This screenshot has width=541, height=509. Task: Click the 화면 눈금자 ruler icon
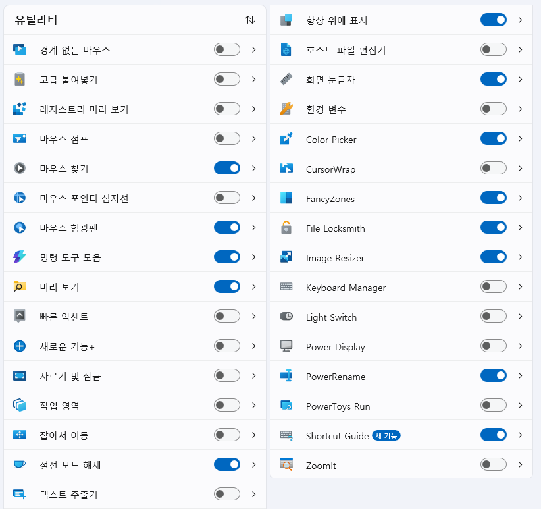(x=286, y=80)
